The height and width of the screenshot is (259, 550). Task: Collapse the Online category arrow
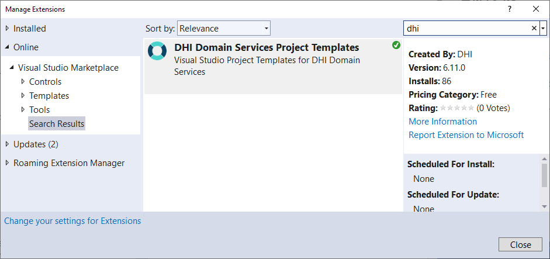pyautogui.click(x=8, y=47)
